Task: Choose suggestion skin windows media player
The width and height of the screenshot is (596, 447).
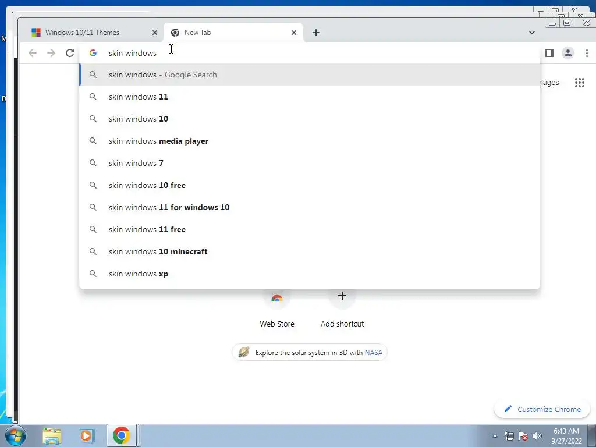Action: (x=310, y=141)
